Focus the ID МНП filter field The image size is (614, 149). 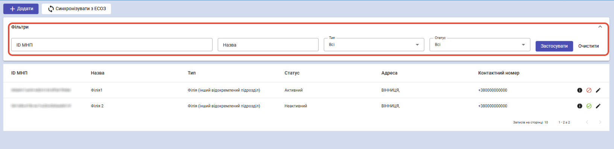(x=112, y=45)
